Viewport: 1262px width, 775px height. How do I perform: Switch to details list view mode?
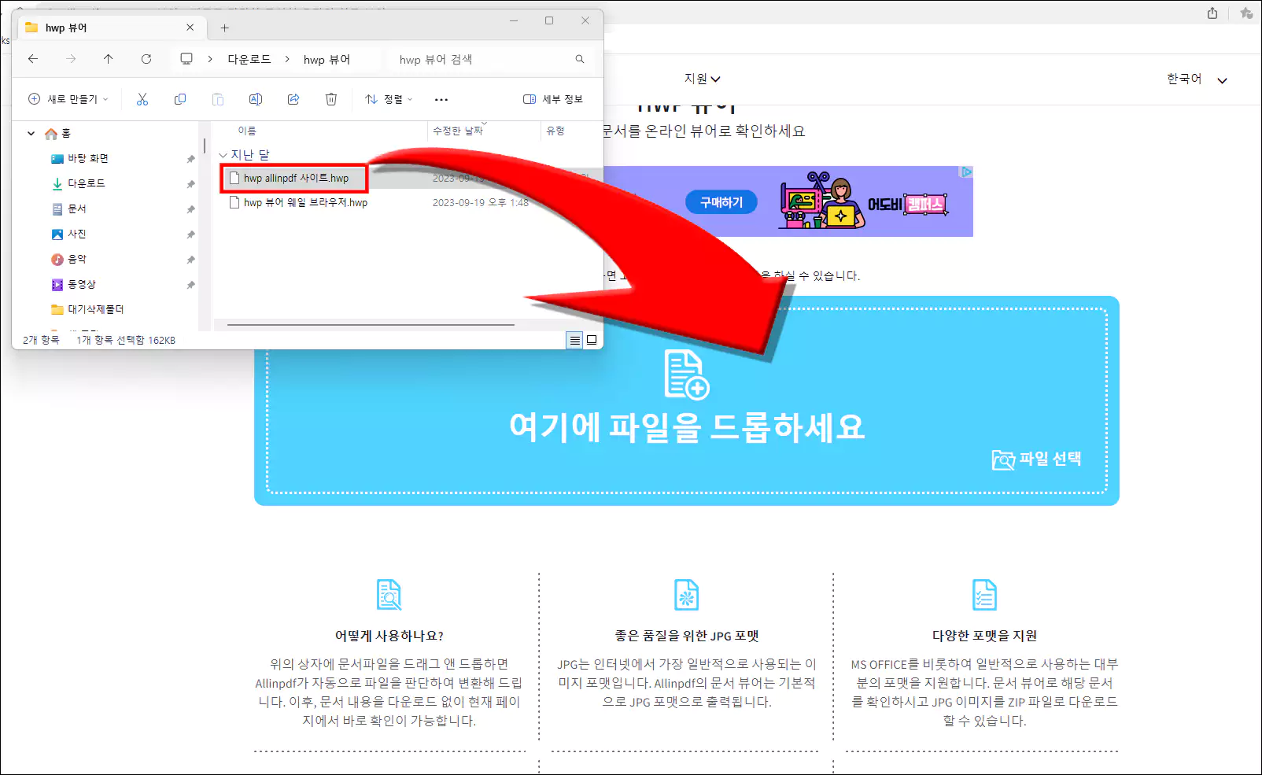[574, 340]
